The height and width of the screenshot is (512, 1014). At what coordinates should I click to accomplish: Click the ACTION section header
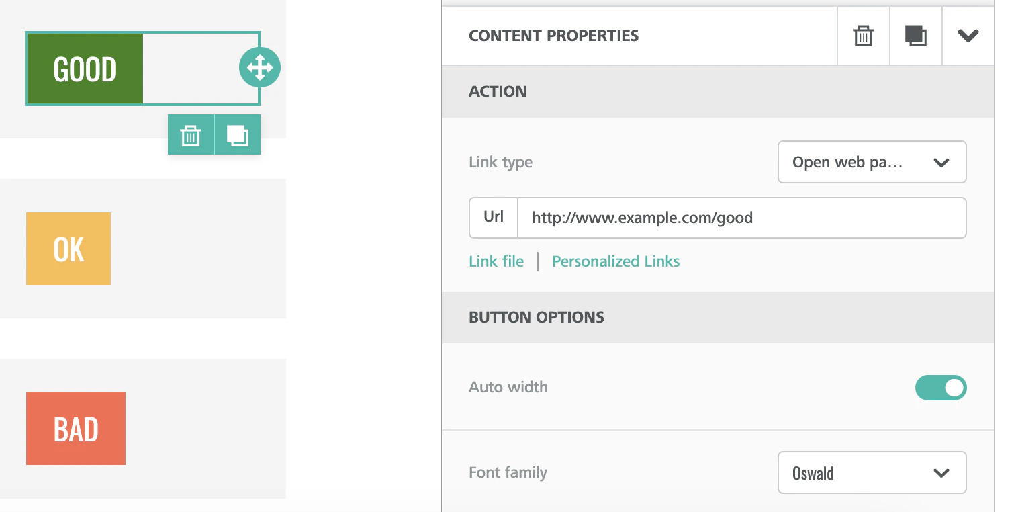click(498, 91)
